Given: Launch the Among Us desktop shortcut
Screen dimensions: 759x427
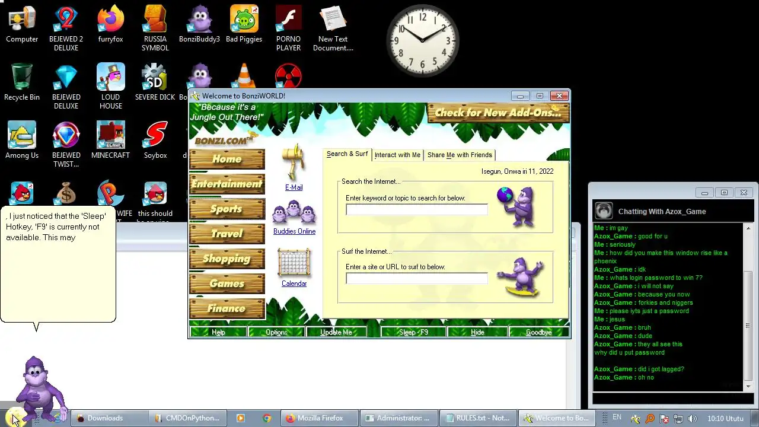Looking at the screenshot, I should [22, 141].
